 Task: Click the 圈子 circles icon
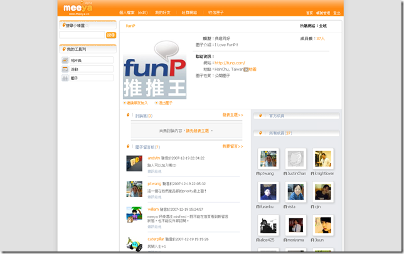[65, 78]
